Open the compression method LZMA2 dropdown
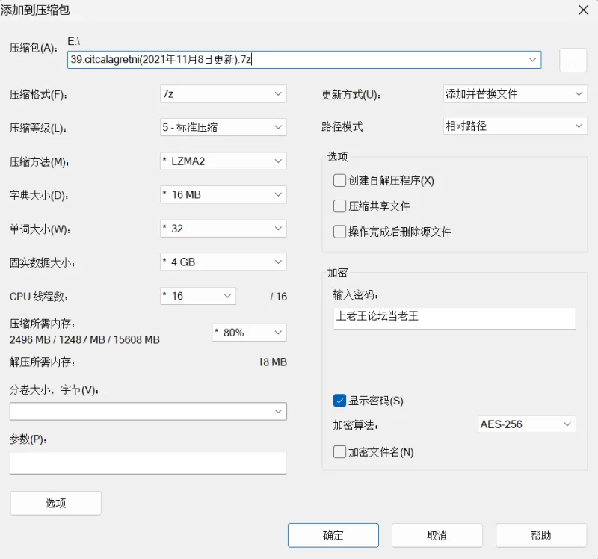The image size is (598, 559). pos(223,161)
